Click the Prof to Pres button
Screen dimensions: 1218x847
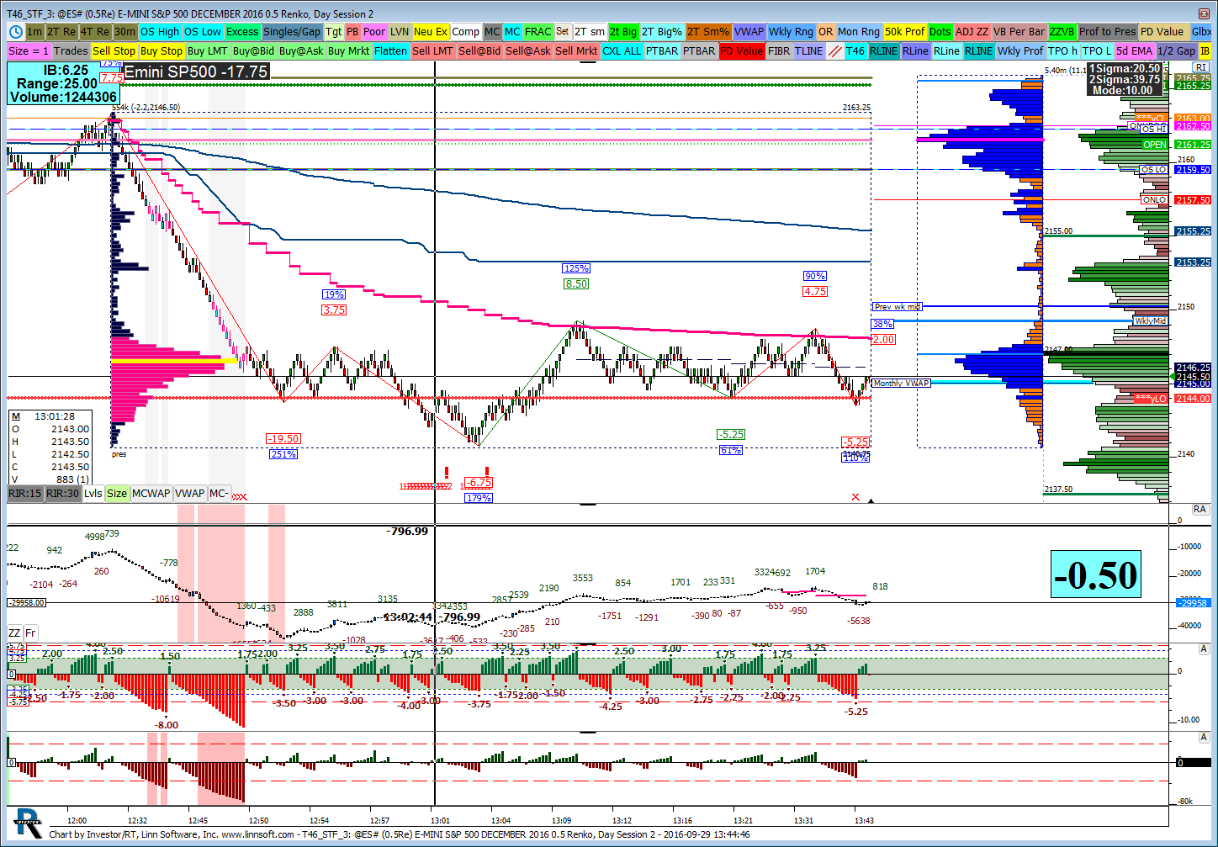[1108, 32]
